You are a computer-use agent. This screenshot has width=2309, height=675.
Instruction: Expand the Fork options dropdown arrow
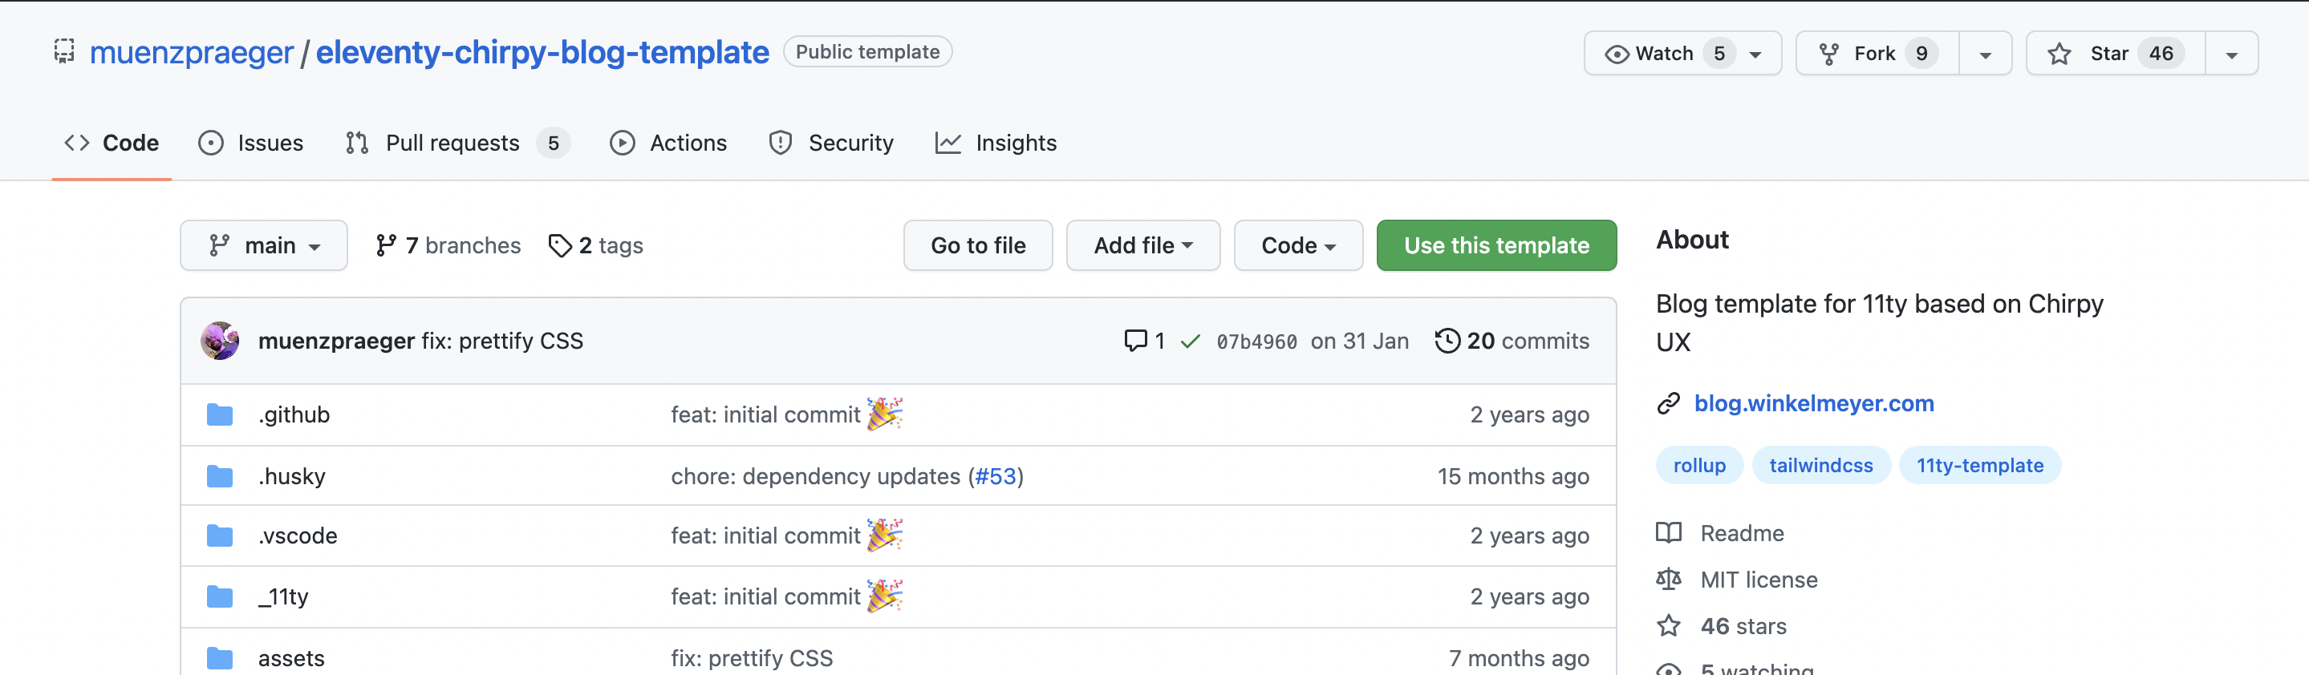(x=1986, y=55)
